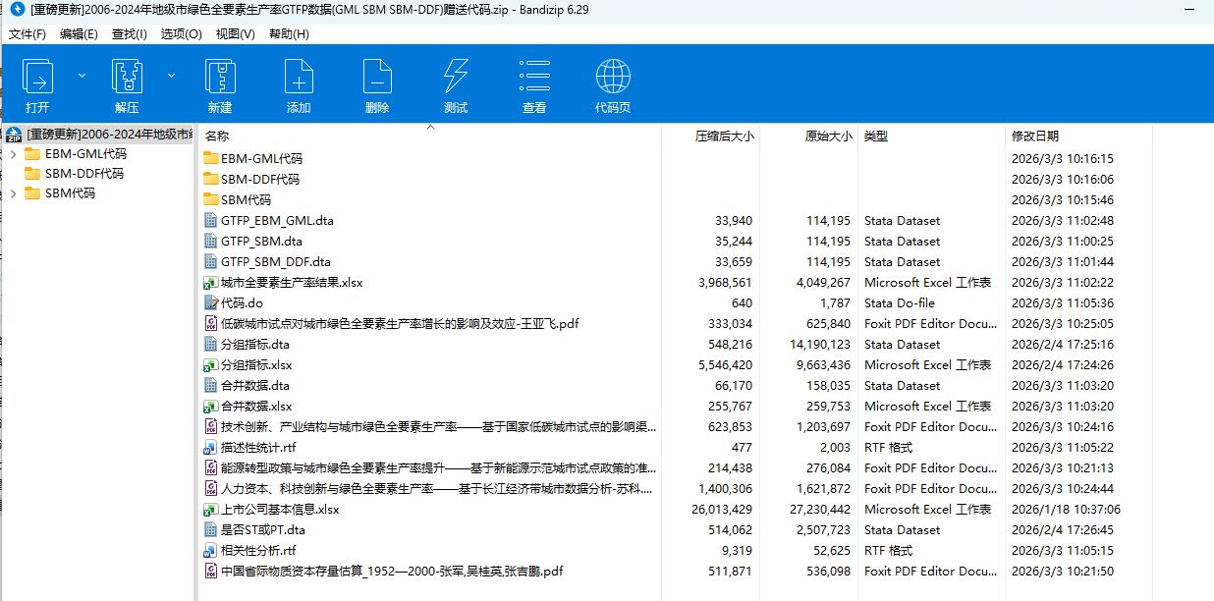The height and width of the screenshot is (601, 1214).
Task: Click the Delete (删除) toolbar icon
Action: (x=377, y=77)
